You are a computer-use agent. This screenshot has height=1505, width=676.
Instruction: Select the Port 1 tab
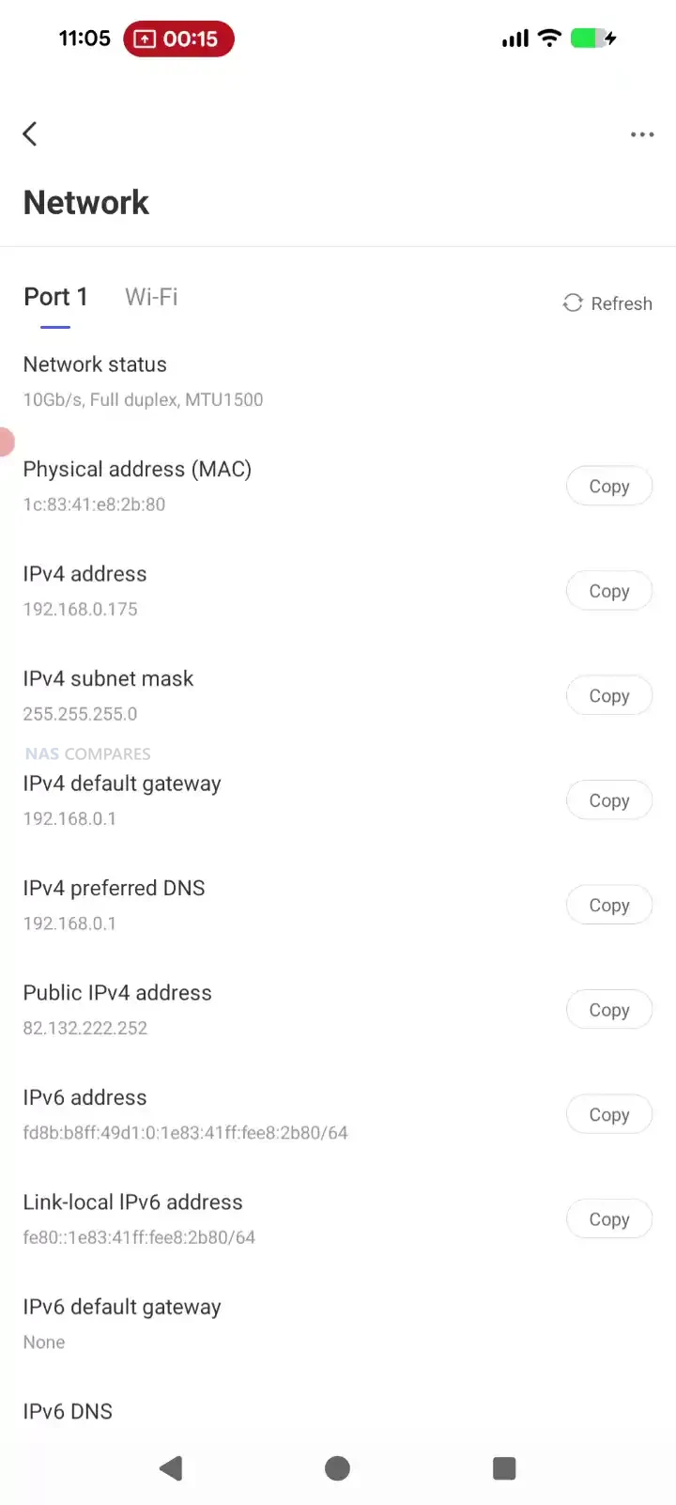point(55,297)
